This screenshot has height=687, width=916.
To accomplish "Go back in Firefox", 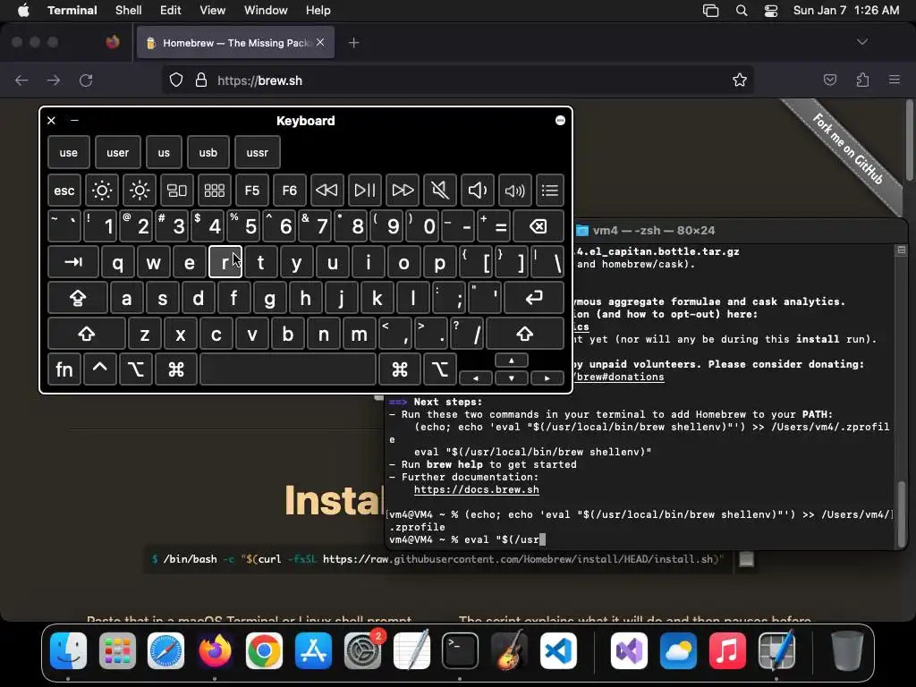I will (21, 81).
